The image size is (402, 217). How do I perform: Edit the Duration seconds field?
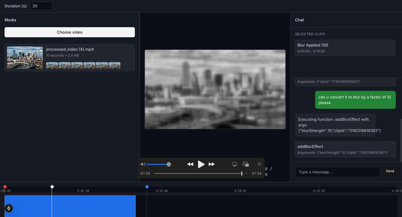coord(41,6)
